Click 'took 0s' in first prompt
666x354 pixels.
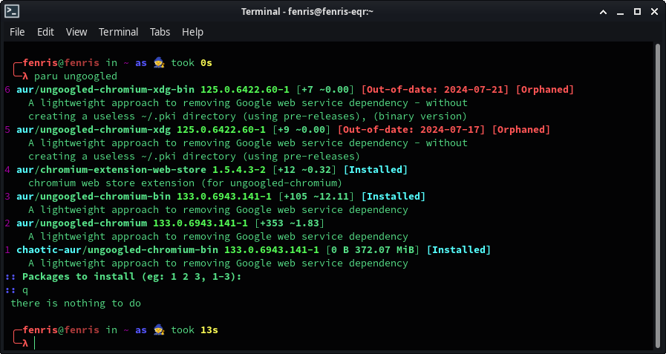[x=192, y=63]
